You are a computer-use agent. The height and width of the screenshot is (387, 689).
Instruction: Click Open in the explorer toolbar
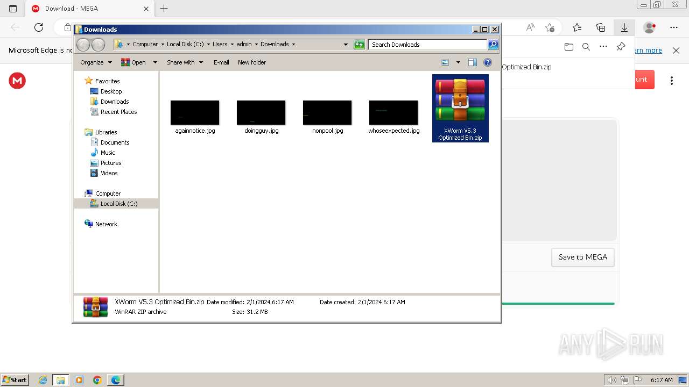tap(133, 62)
